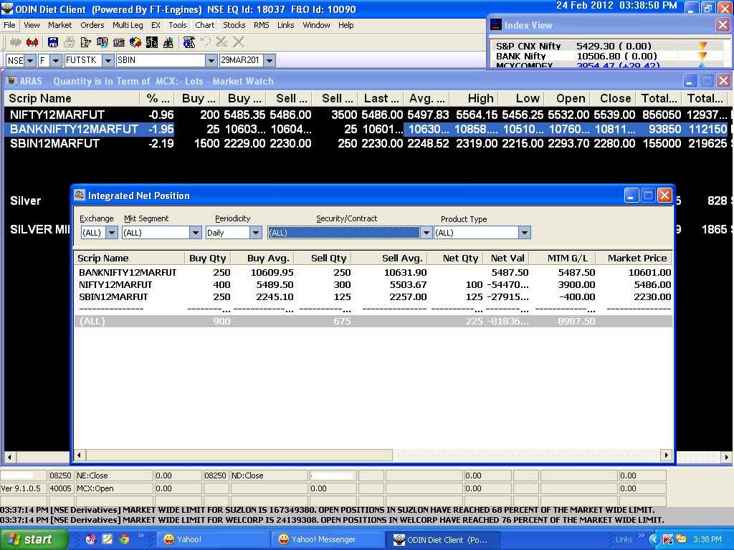Open the Orders menu
The height and width of the screenshot is (550, 734).
pos(92,25)
